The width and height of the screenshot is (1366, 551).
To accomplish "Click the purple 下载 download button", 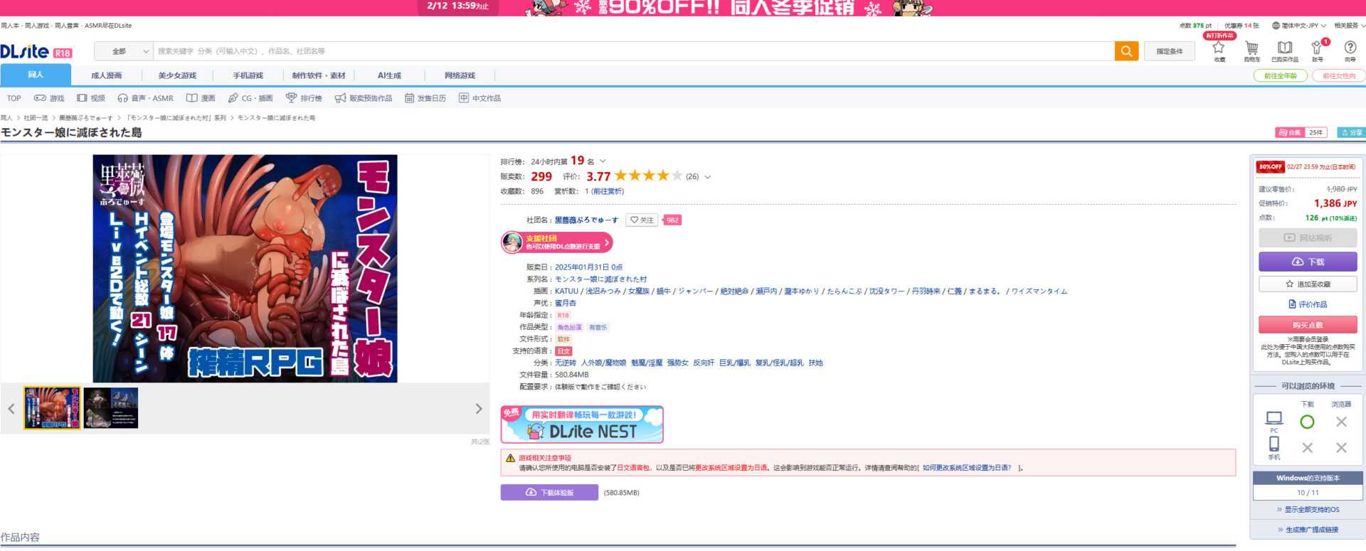I will click(x=1308, y=262).
